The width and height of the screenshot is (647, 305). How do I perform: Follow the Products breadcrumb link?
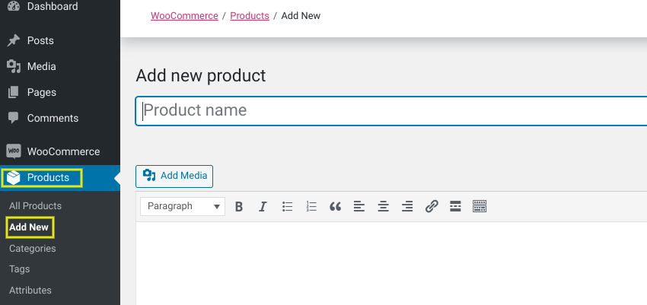(x=250, y=16)
